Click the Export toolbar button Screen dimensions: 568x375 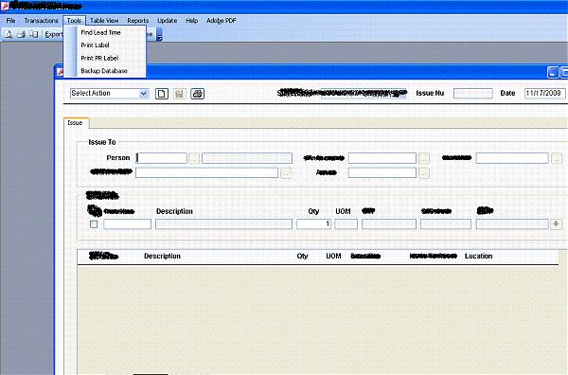pos(53,34)
